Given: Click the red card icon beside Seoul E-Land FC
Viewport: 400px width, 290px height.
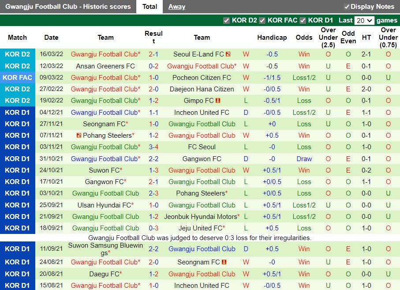Looking at the screenshot, I should point(227,54).
